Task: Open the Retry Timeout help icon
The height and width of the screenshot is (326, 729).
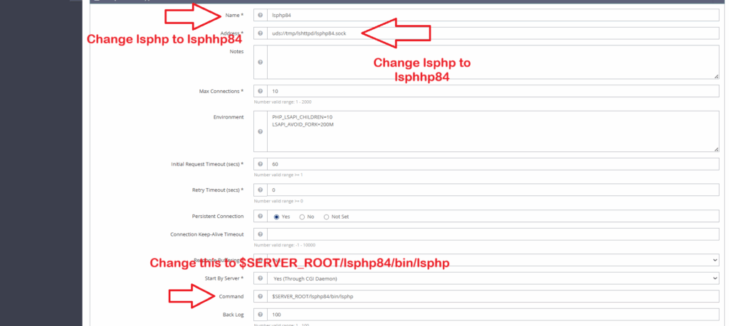Action: [x=260, y=190]
